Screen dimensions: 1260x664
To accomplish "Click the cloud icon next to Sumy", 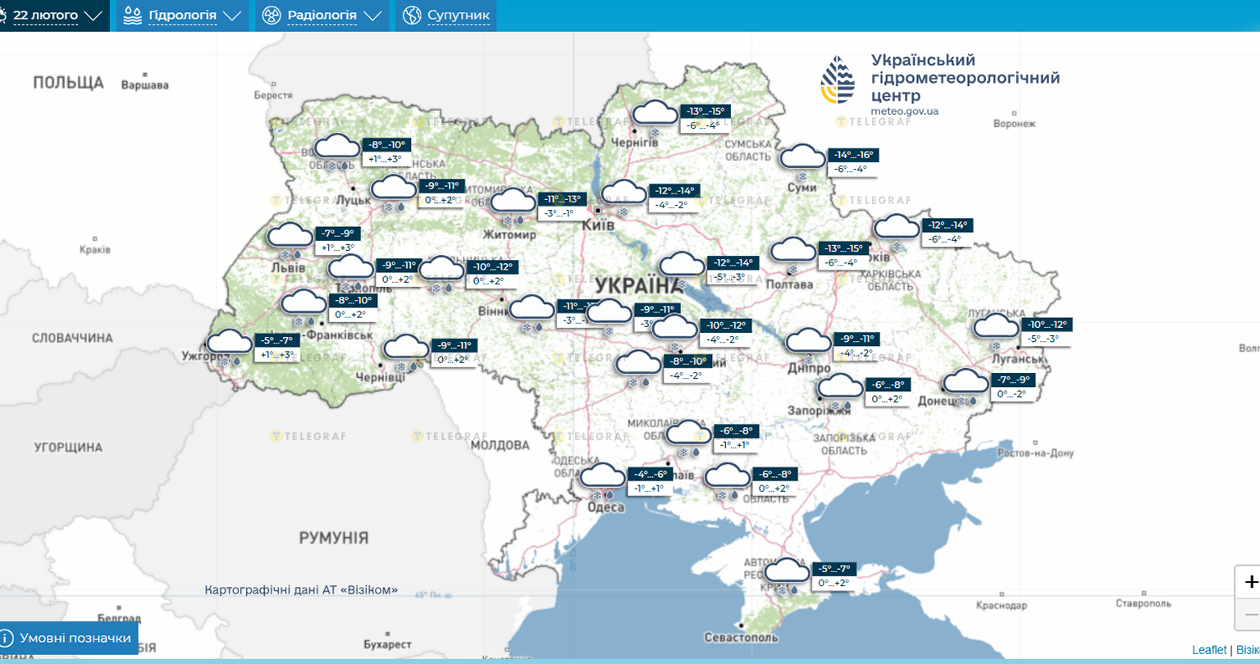I will pos(801,157).
